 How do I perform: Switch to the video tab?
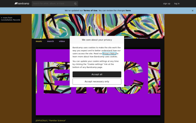[x=62, y=41]
